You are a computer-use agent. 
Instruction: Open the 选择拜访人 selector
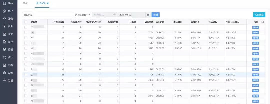(104, 15)
